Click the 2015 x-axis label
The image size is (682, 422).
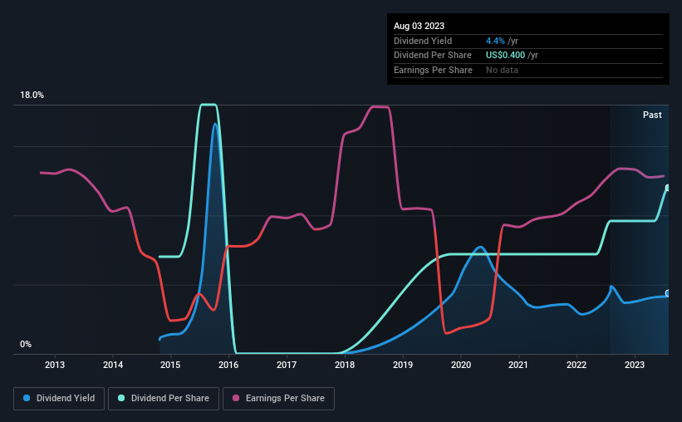(x=170, y=365)
